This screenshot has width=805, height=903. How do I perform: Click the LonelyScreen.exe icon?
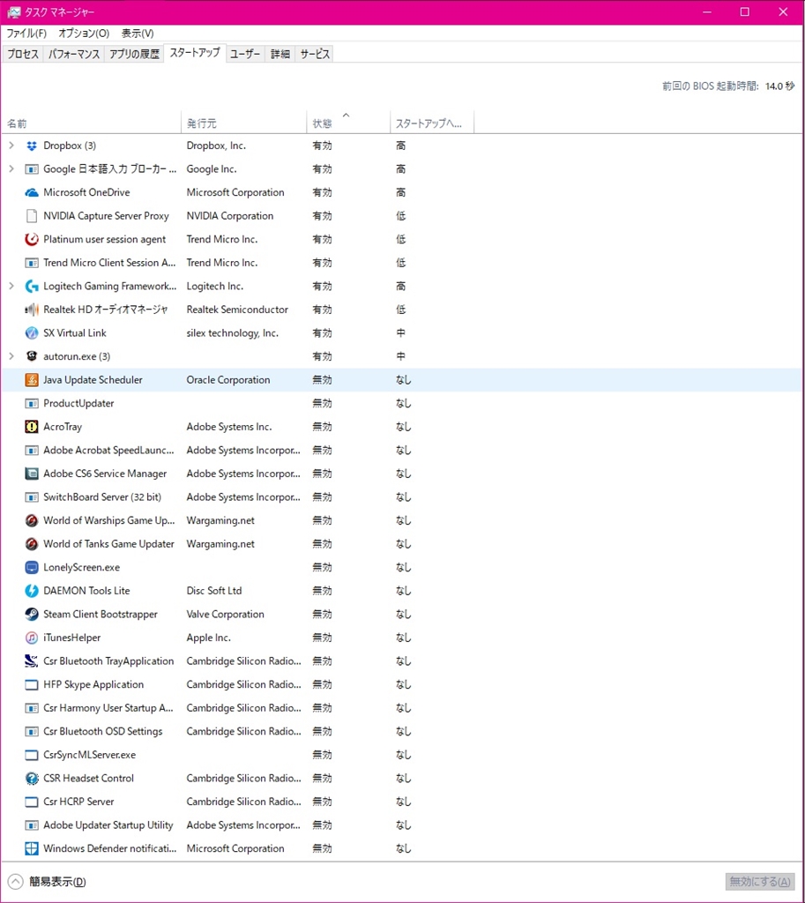tap(32, 567)
